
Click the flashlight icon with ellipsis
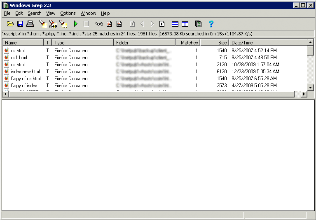63,24
